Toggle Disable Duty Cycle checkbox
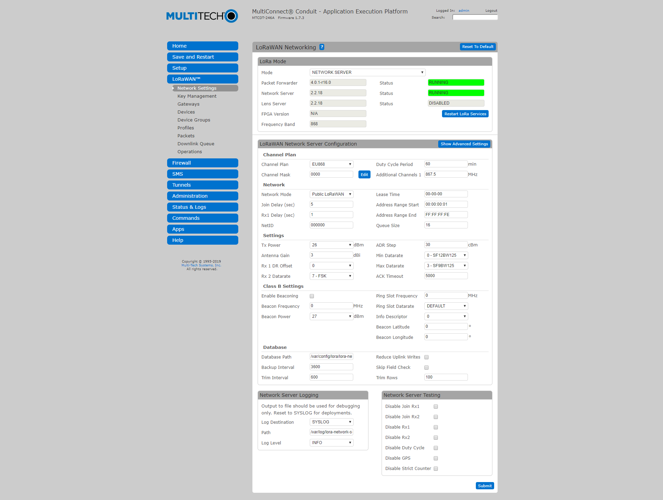Image resolution: width=663 pixels, height=500 pixels. tap(436, 448)
